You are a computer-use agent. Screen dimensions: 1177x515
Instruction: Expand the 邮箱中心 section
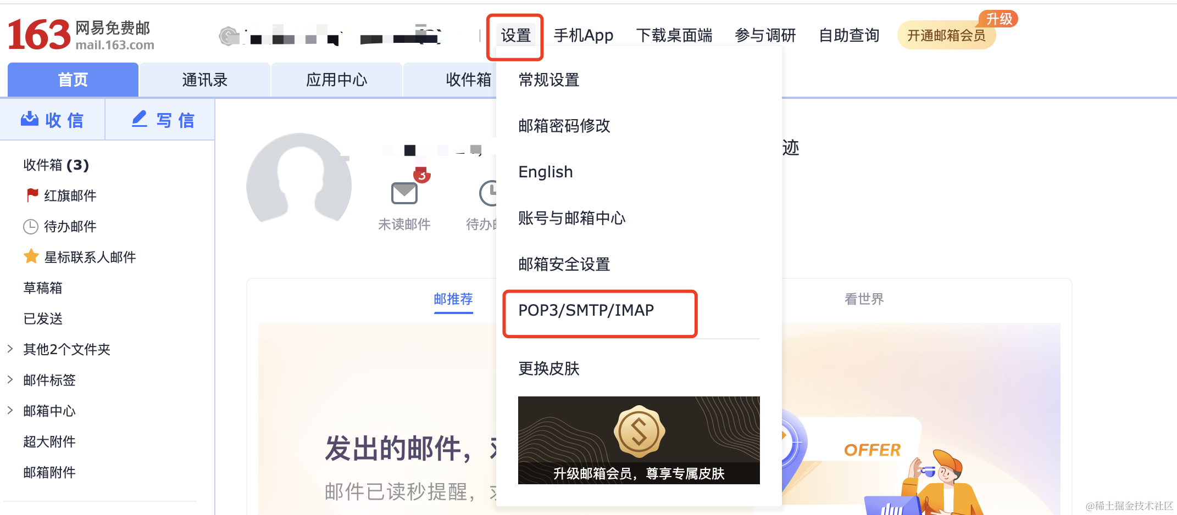coord(48,410)
